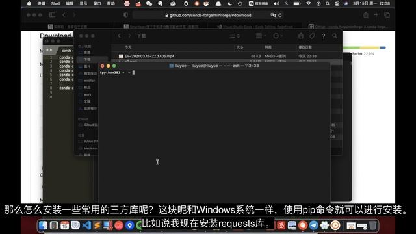Click the Do Not Disturb moon icon
This screenshot has height=234, width=416.
[x=229, y=3]
